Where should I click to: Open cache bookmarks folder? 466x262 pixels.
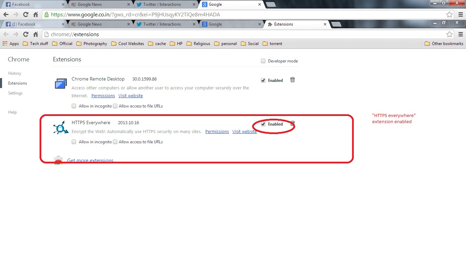(157, 44)
